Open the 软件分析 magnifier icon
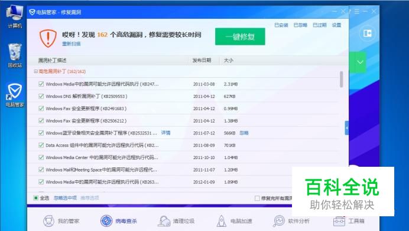This screenshot has height=231, width=409. click(x=279, y=221)
